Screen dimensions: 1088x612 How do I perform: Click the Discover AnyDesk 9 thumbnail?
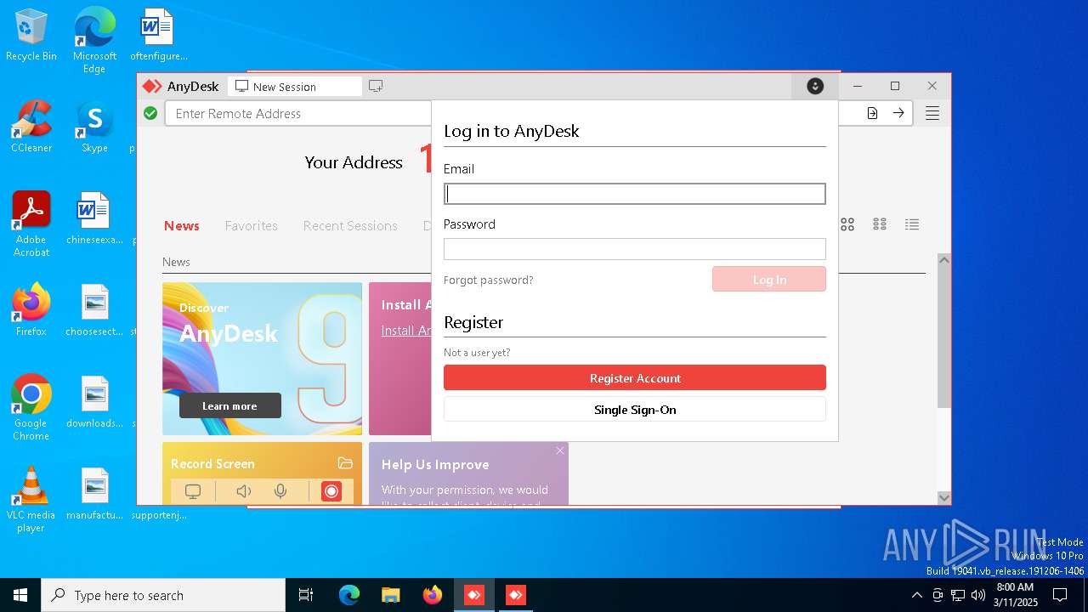pos(263,359)
